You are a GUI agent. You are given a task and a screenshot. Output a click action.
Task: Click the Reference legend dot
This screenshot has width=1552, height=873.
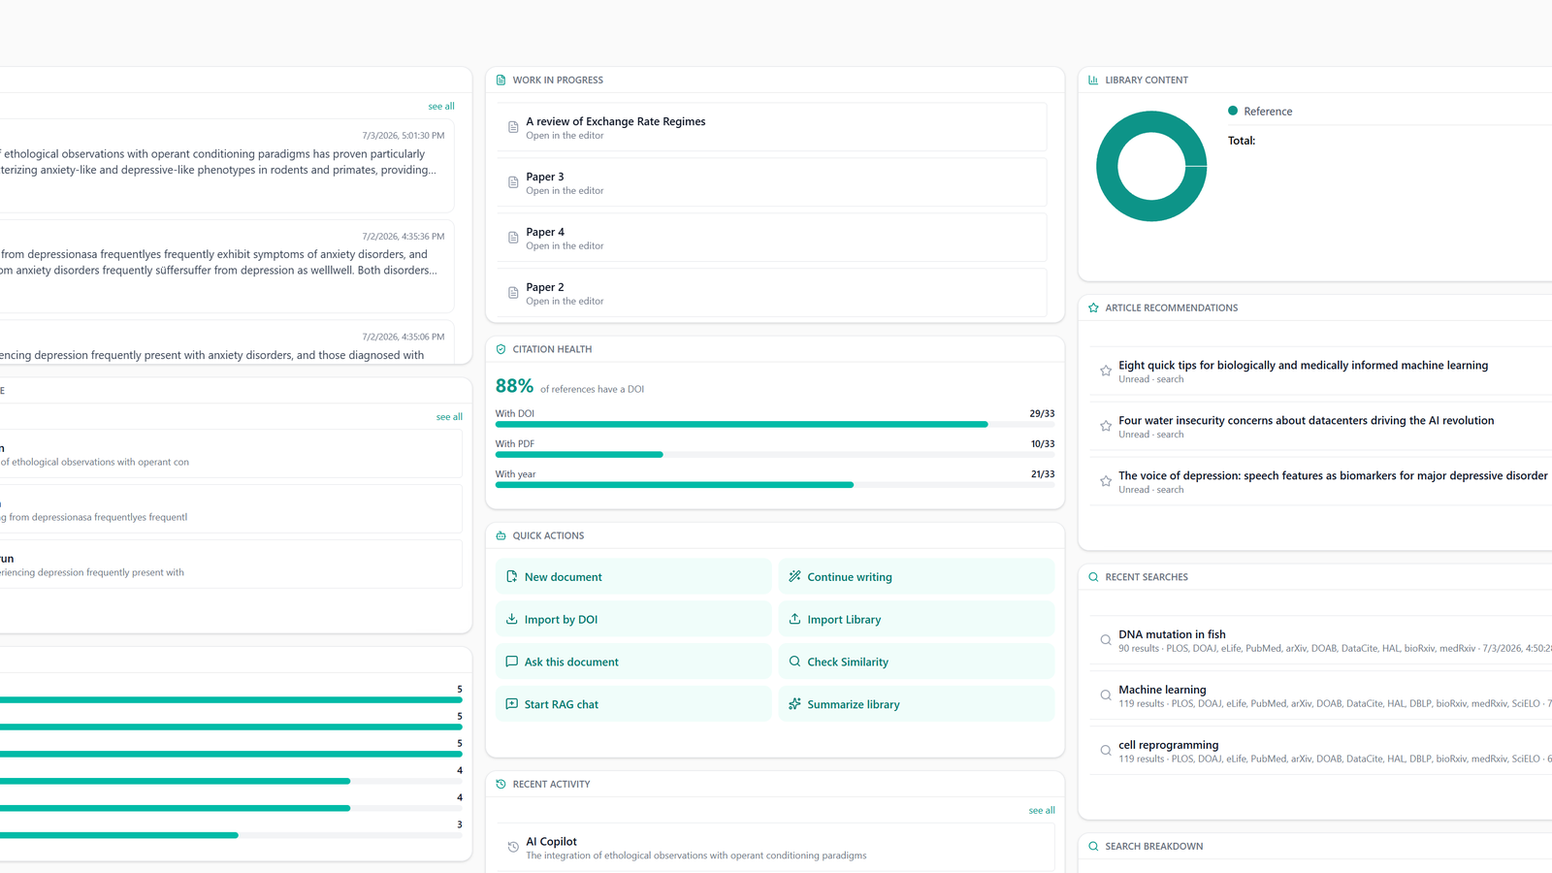1233,111
